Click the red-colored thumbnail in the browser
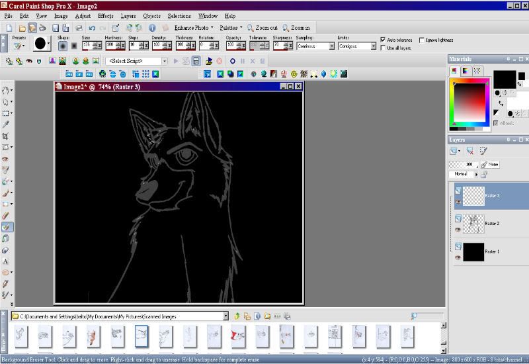Image resolution: width=529 pixels, height=364 pixels. [238, 336]
